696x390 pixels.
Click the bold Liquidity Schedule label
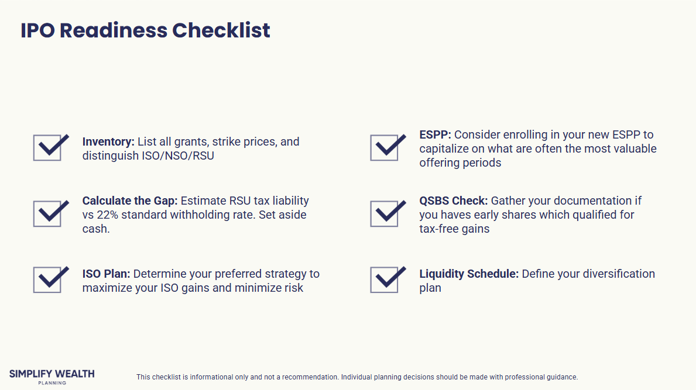point(469,274)
